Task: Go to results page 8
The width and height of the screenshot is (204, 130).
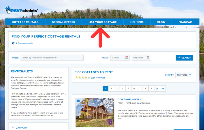Action: point(146,89)
